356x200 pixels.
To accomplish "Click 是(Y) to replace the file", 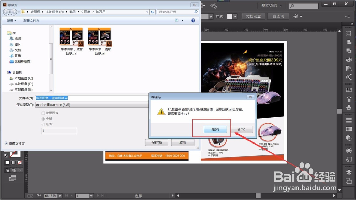I will click(x=215, y=129).
